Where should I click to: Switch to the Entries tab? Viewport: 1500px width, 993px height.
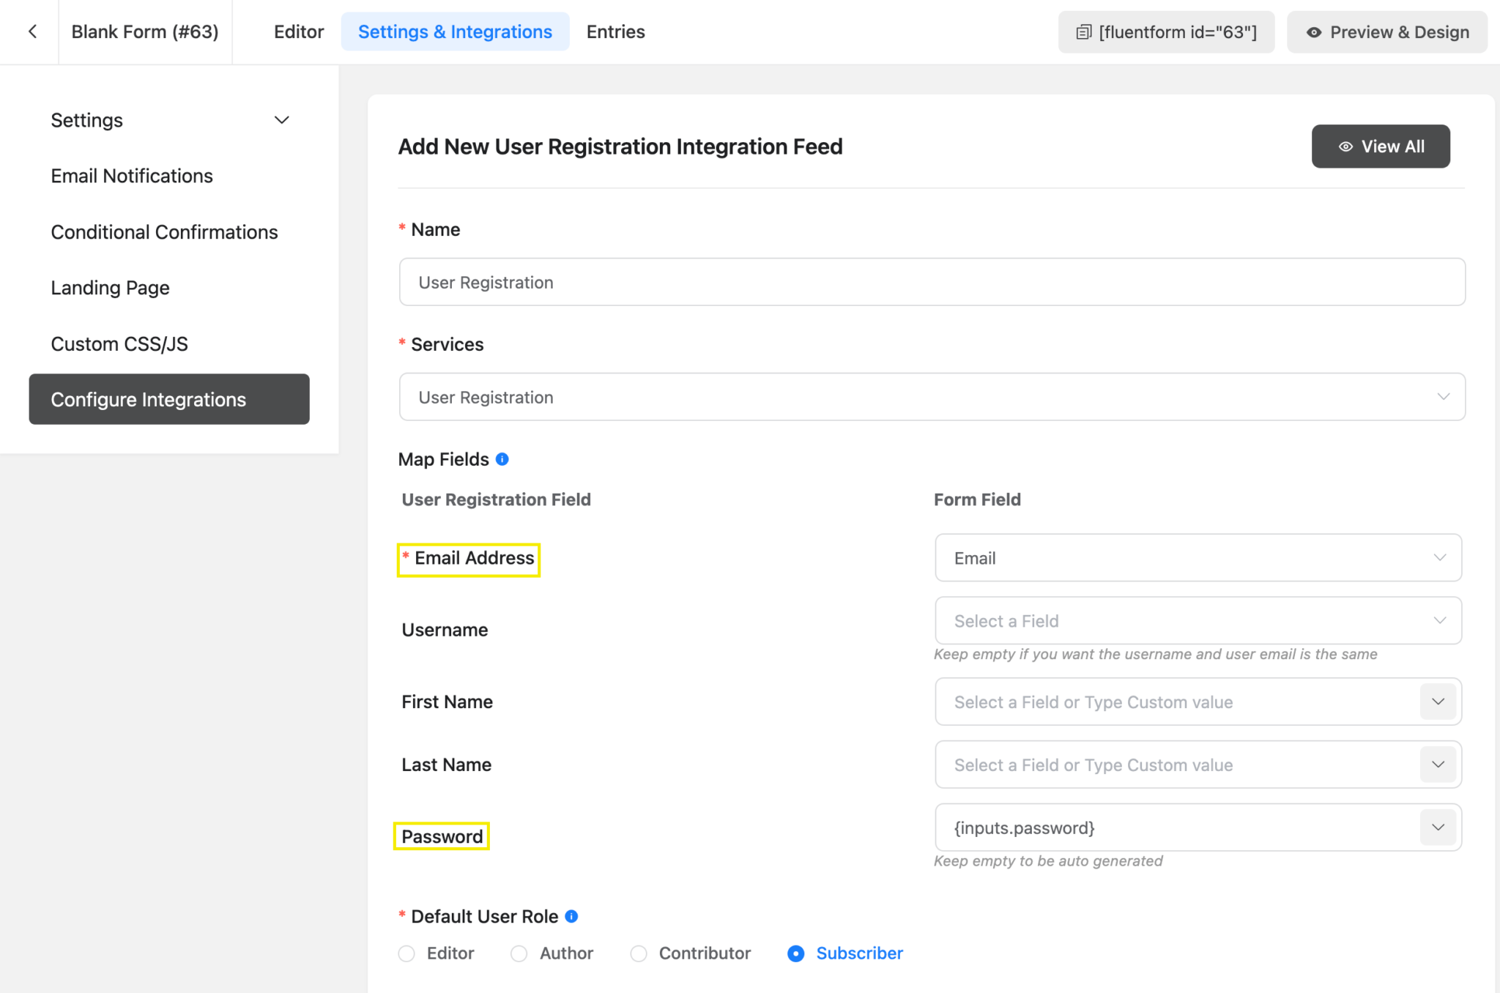615,31
